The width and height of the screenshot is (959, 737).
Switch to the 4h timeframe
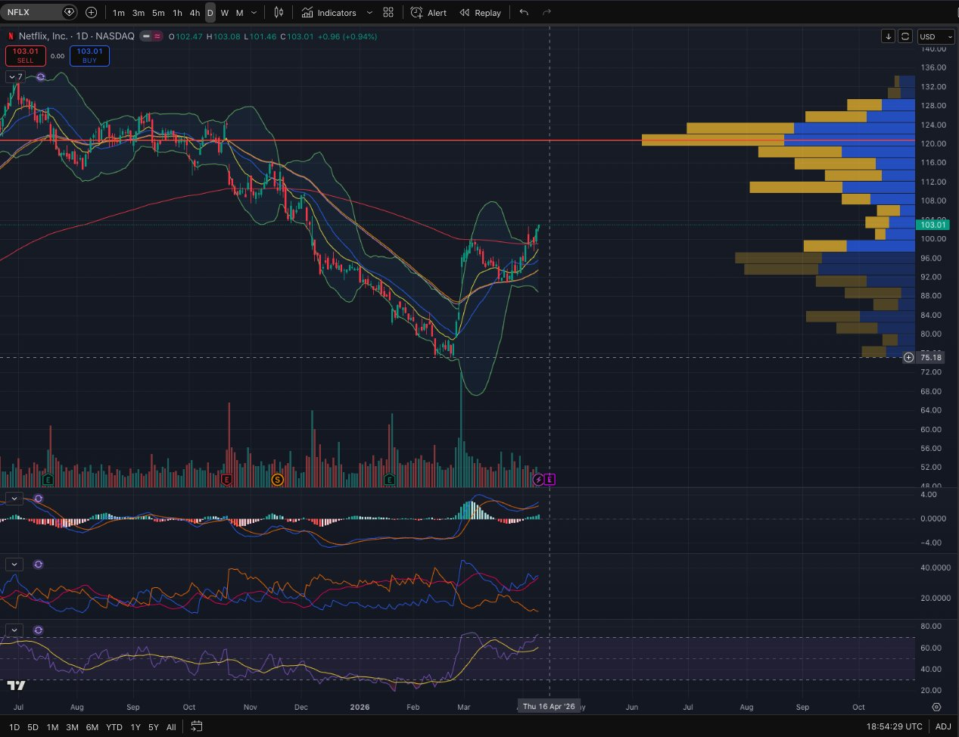[x=195, y=12]
